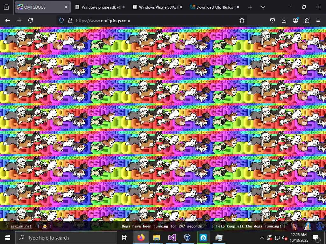Follow the escism.net link
Screen dimensions: 326x244
click(21, 226)
